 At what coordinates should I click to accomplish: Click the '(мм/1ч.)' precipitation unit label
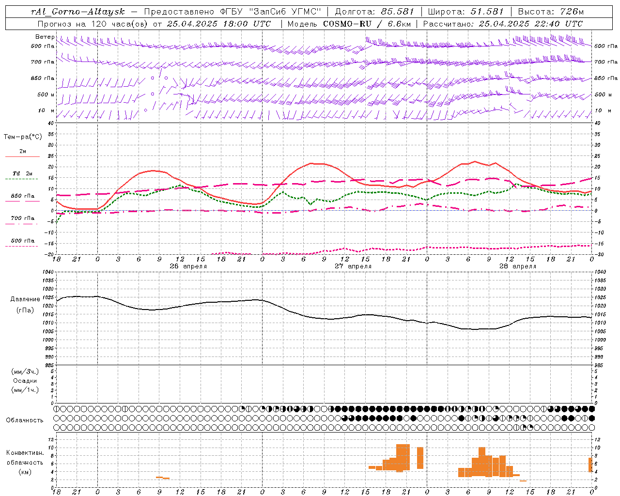pyautogui.click(x=25, y=390)
